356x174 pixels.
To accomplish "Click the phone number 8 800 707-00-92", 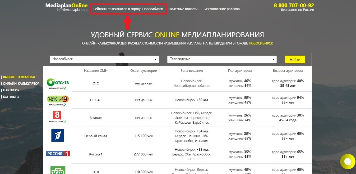I will pos(294,5).
